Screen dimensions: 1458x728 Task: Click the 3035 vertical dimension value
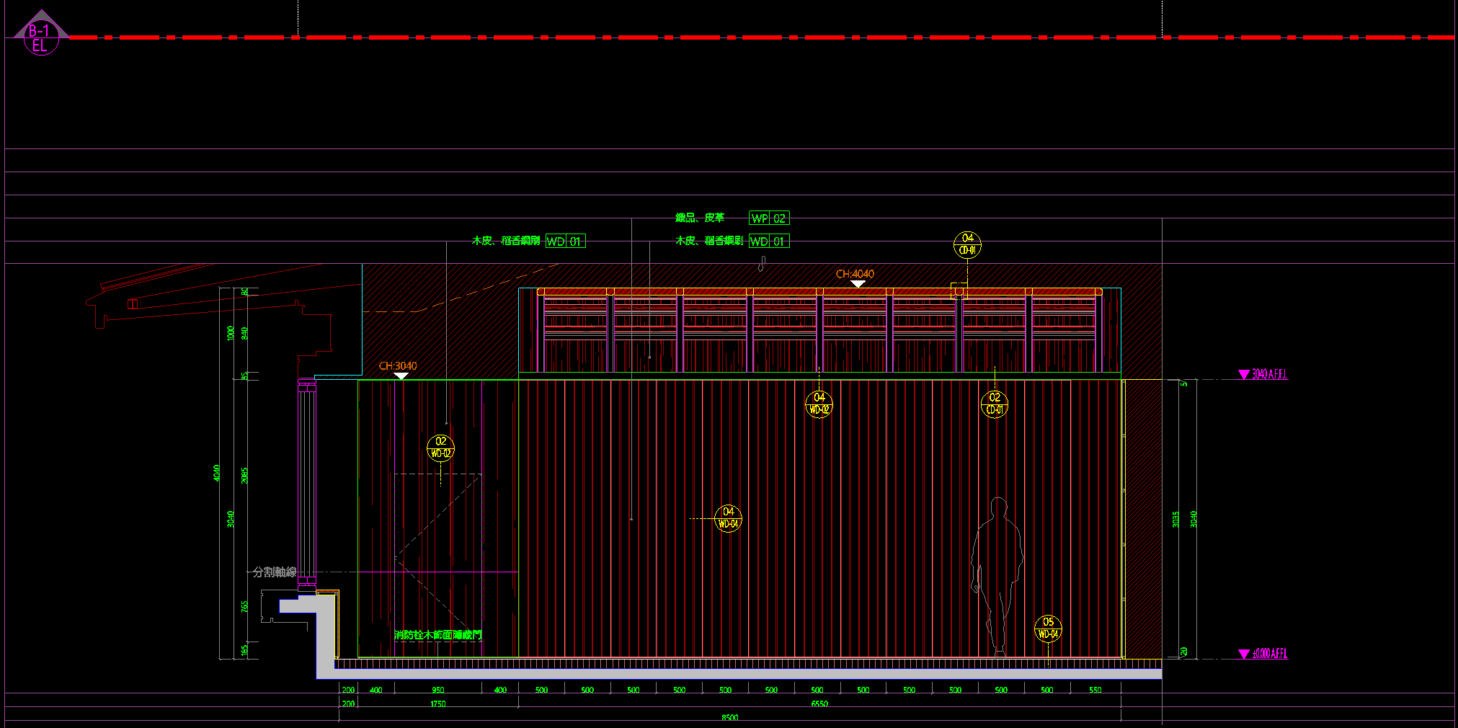(1175, 519)
